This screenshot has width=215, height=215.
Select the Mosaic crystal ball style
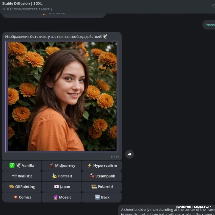point(62,198)
